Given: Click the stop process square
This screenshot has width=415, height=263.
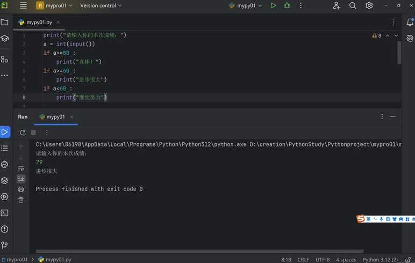Looking at the screenshot, I should click(33, 133).
